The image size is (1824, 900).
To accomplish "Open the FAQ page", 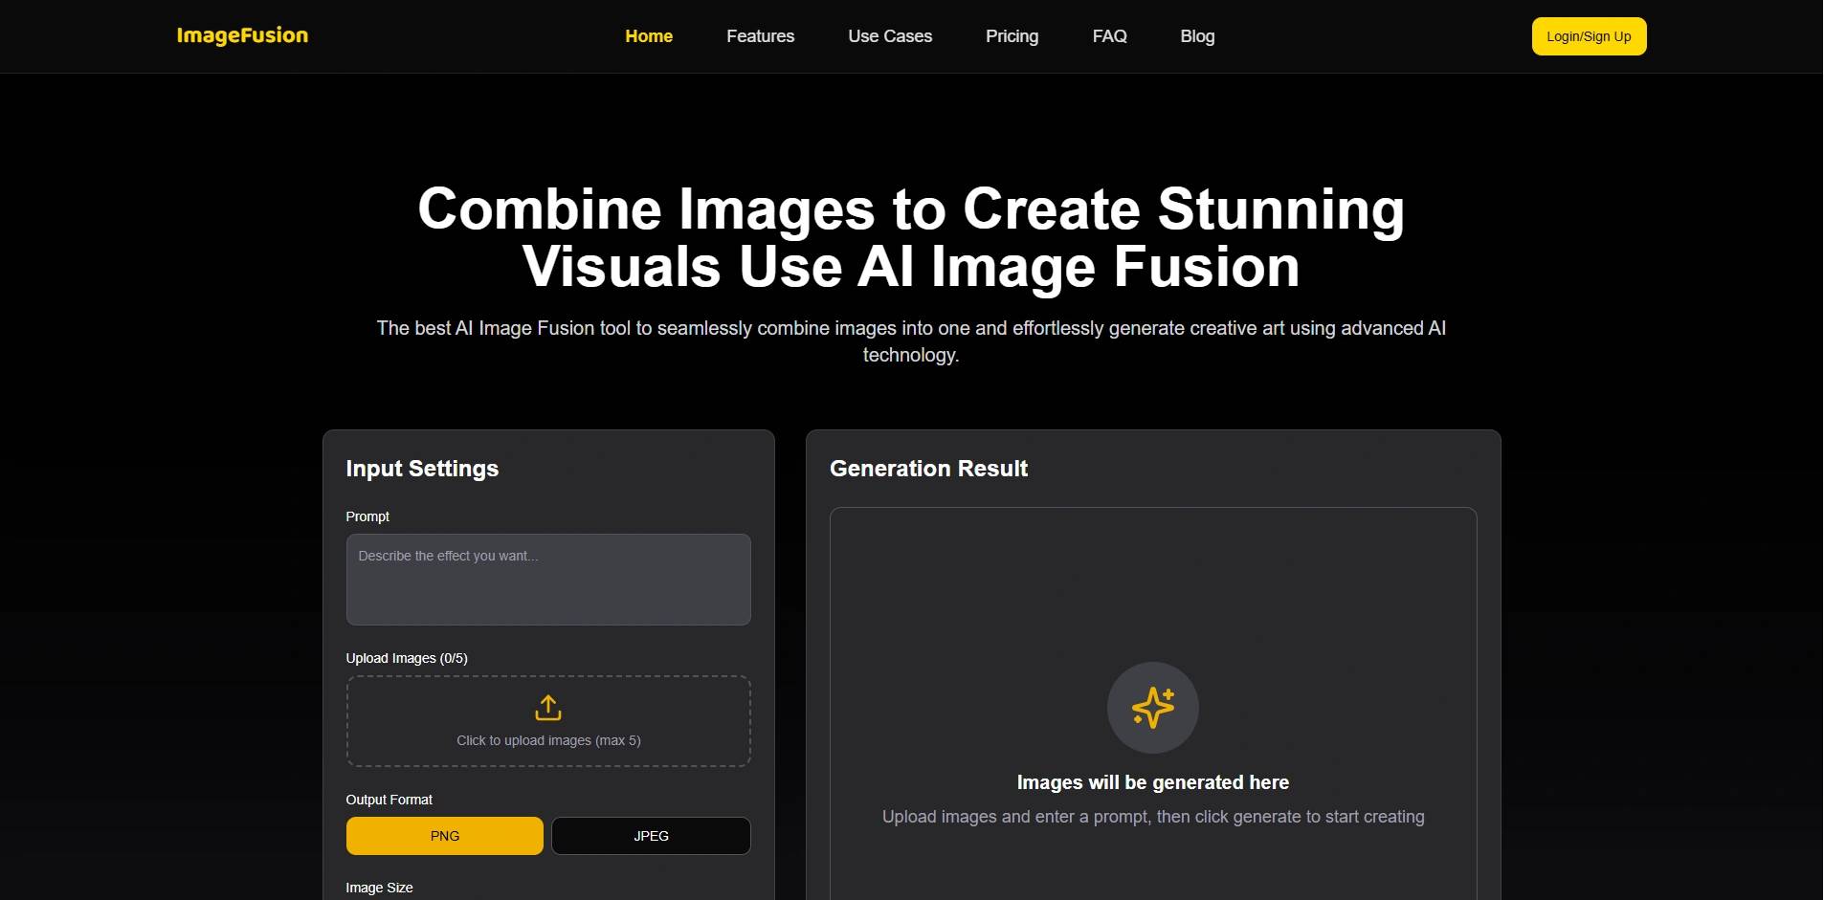I will click(1109, 35).
